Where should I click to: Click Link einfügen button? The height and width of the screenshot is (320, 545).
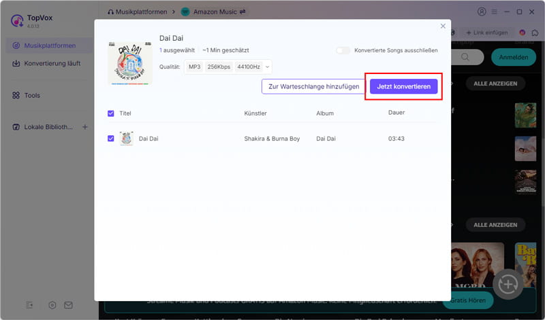click(x=487, y=33)
